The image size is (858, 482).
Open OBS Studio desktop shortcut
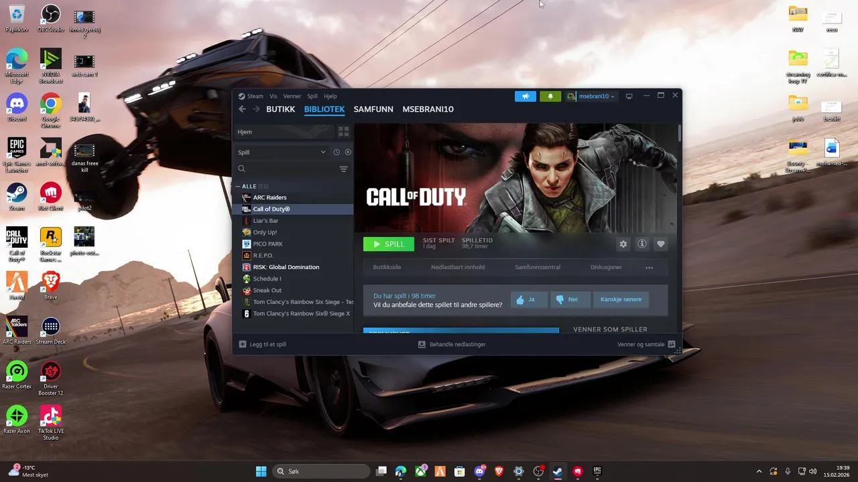point(50,19)
